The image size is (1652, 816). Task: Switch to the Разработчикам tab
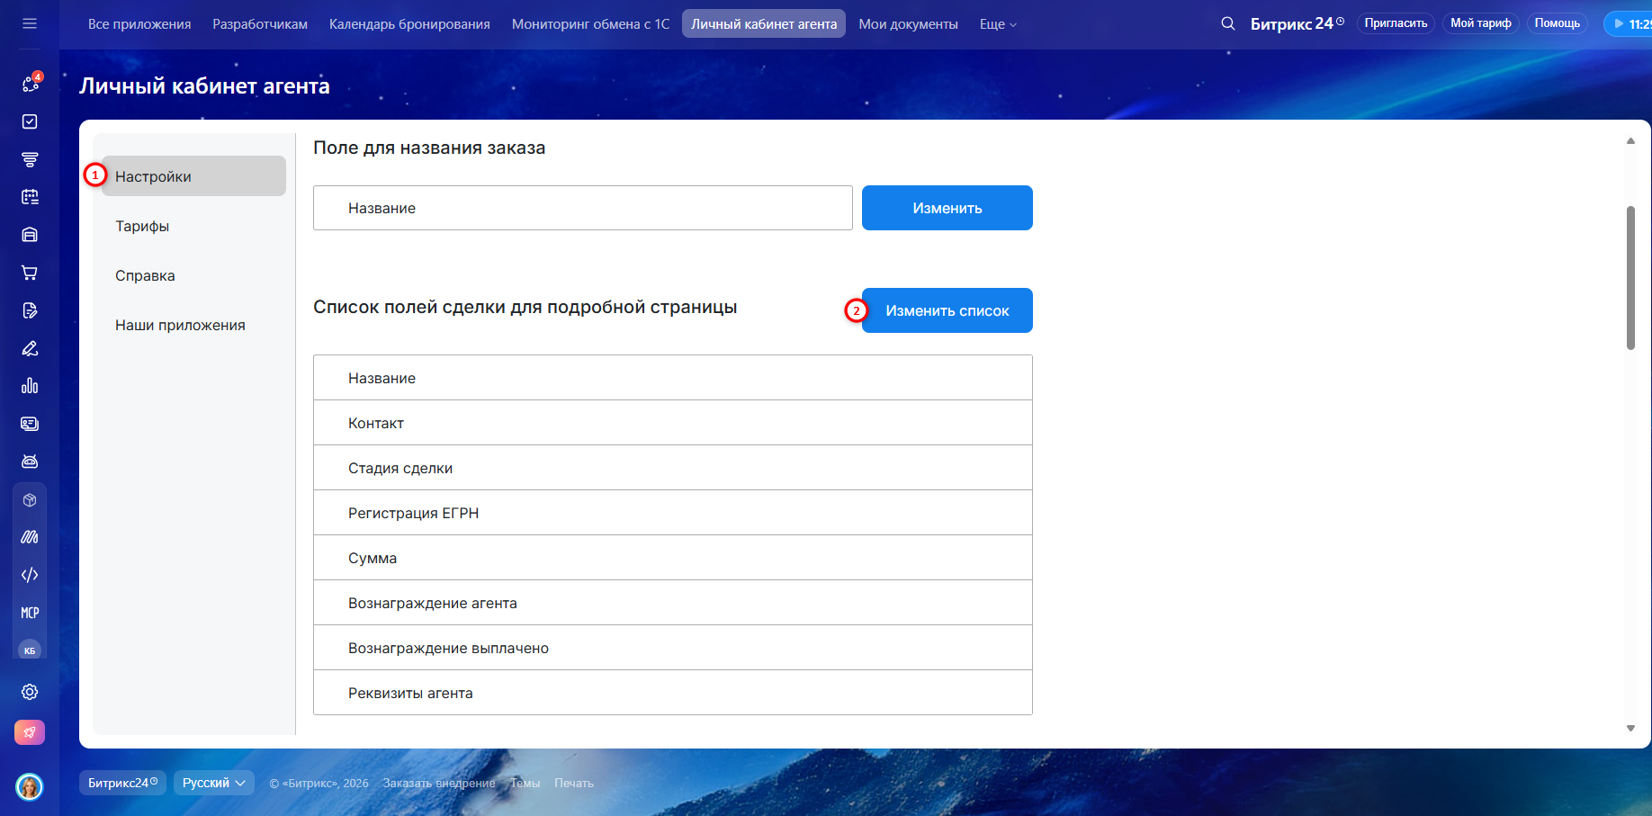click(260, 24)
